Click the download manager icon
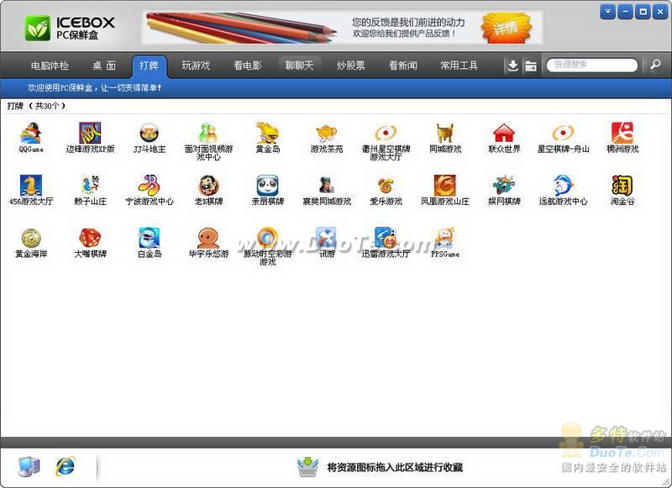The height and width of the screenshot is (488, 672). 512,66
